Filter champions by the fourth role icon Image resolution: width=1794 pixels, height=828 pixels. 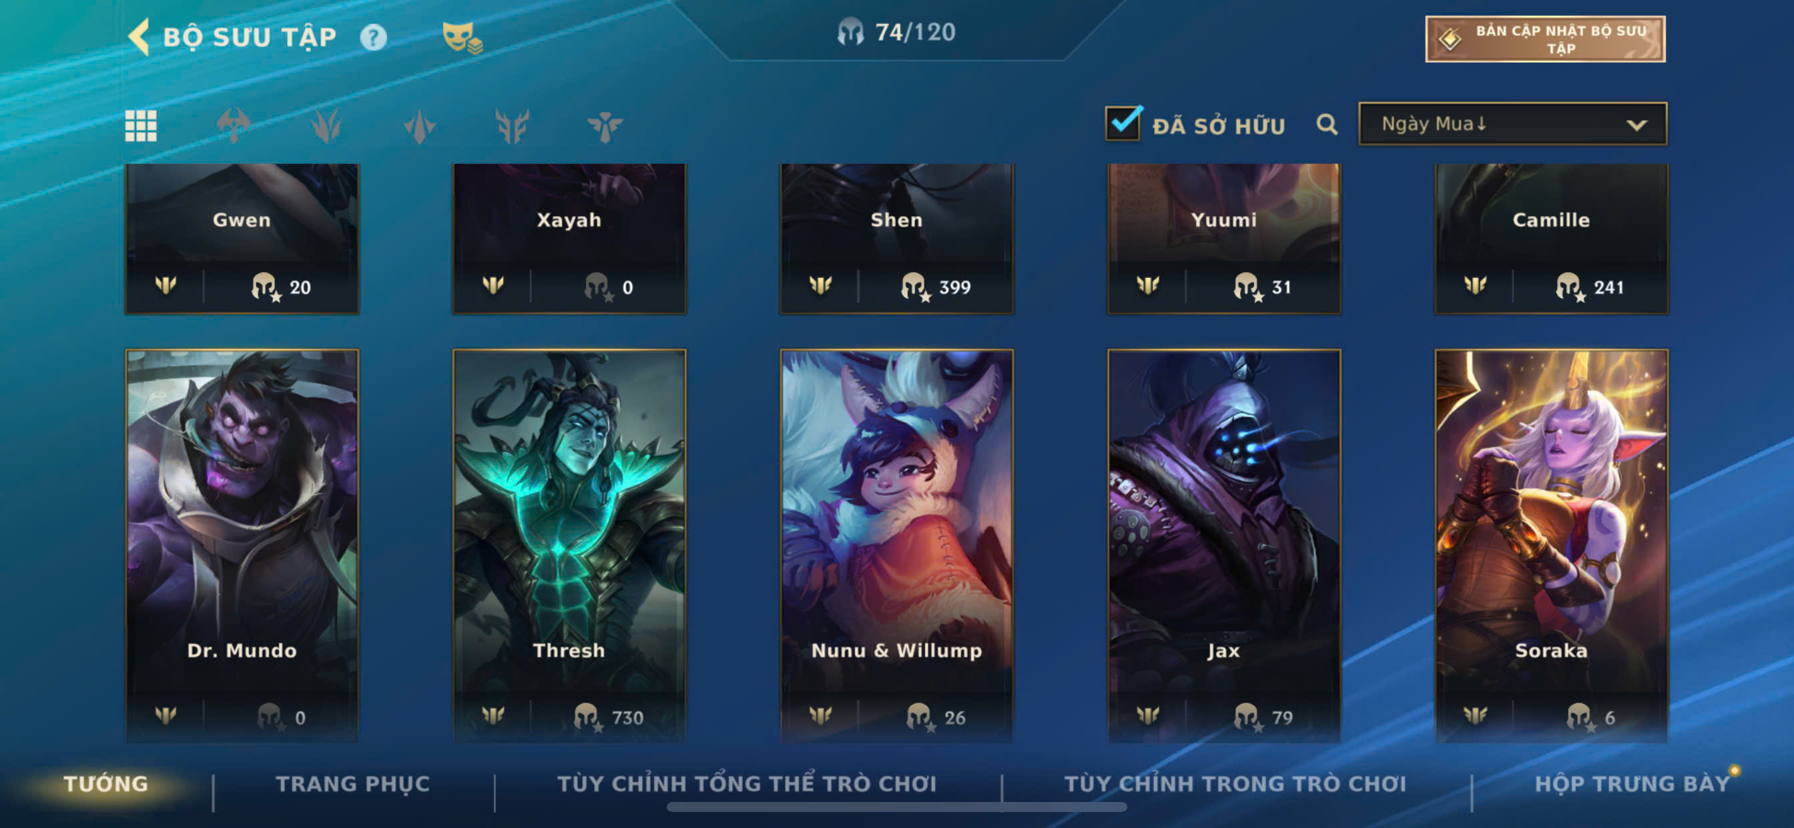[512, 126]
